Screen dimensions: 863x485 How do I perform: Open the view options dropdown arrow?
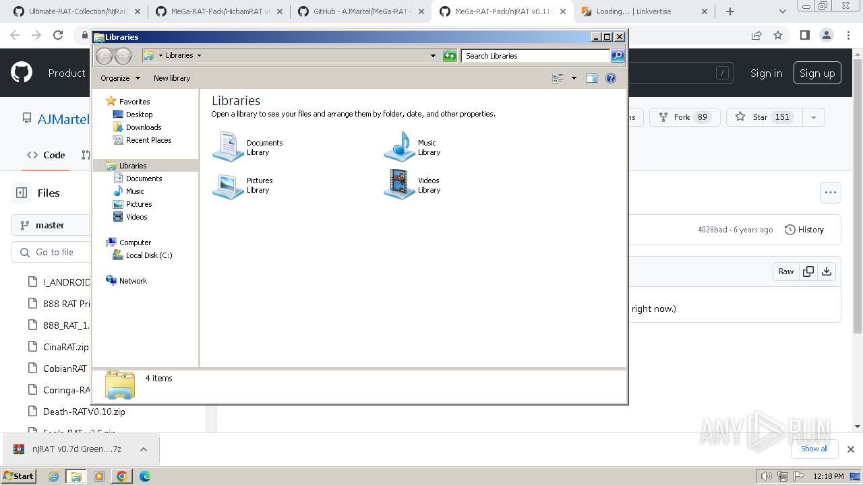tap(574, 78)
